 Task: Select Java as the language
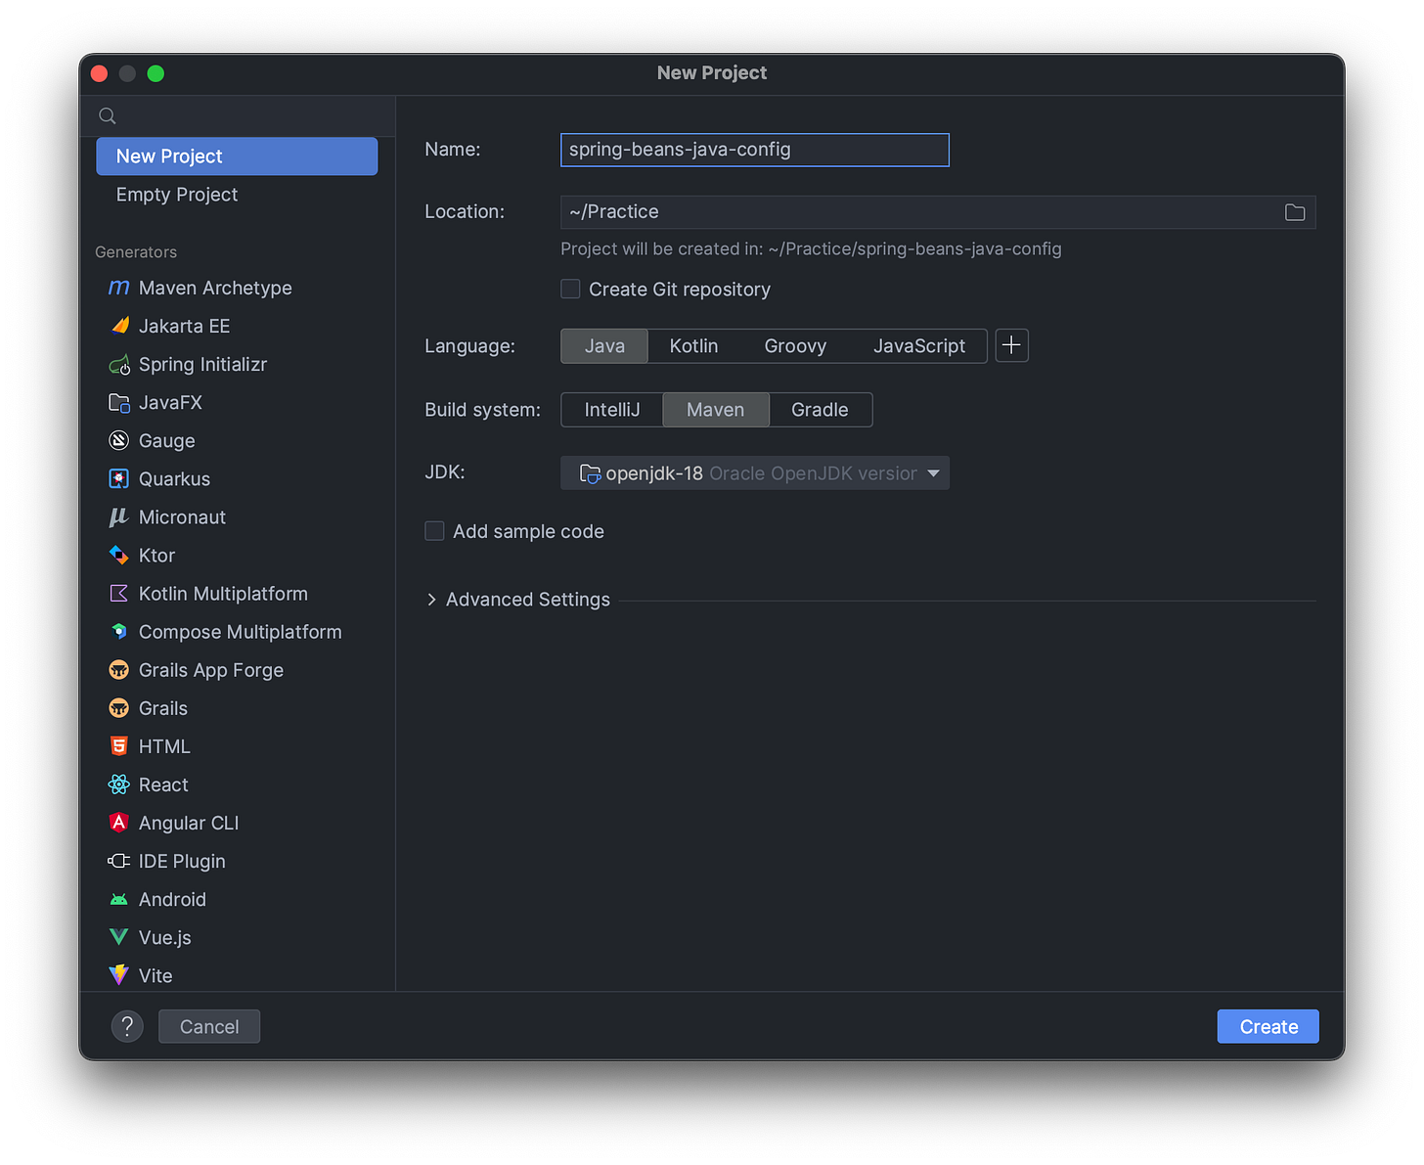[604, 346]
